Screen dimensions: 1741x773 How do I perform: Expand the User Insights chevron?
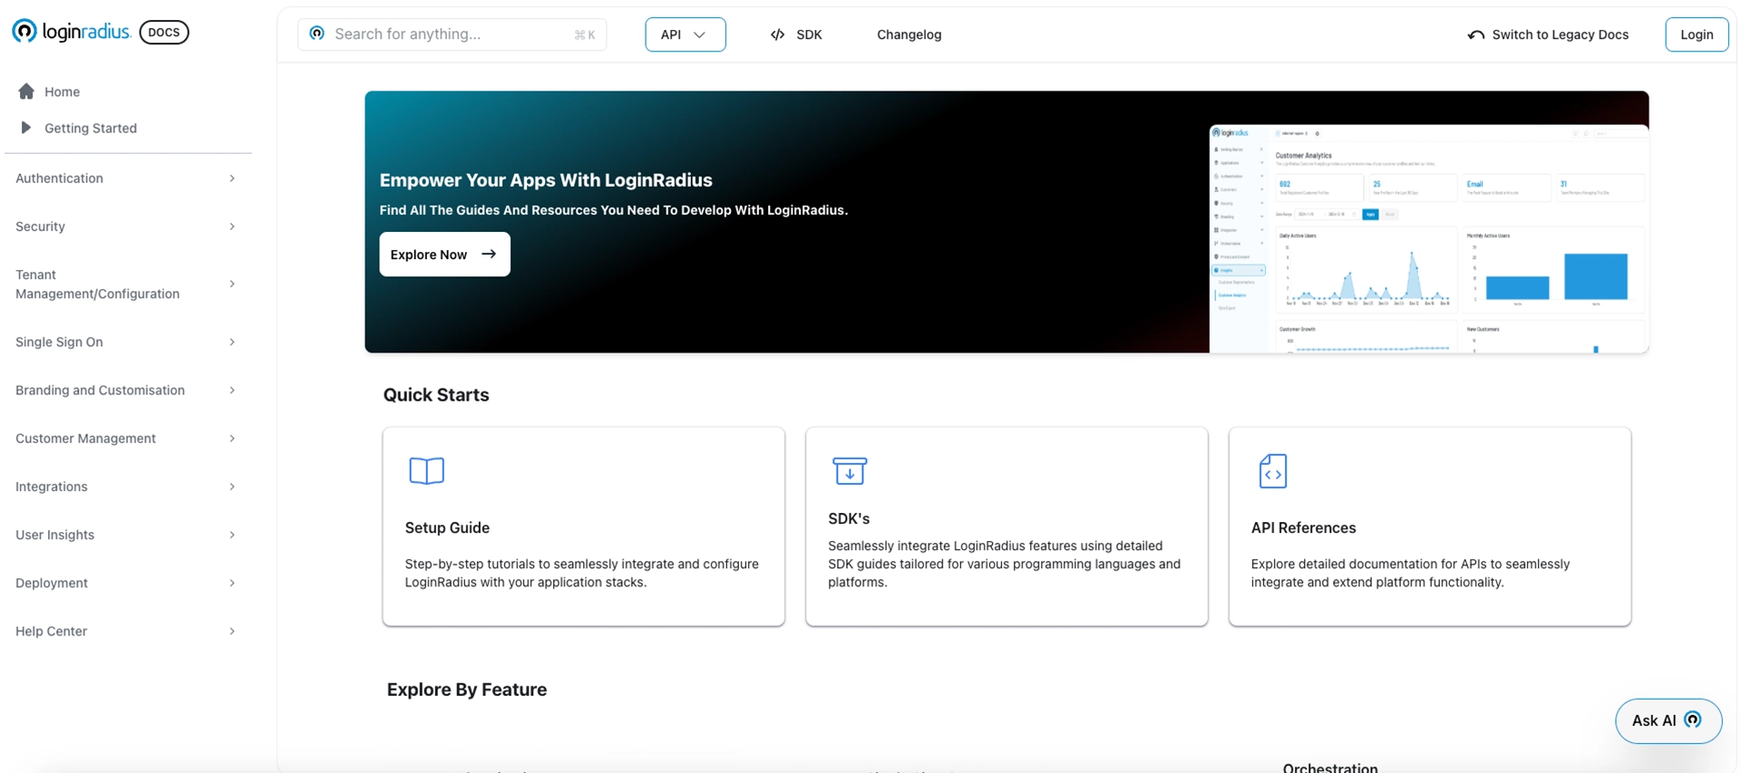pos(232,535)
